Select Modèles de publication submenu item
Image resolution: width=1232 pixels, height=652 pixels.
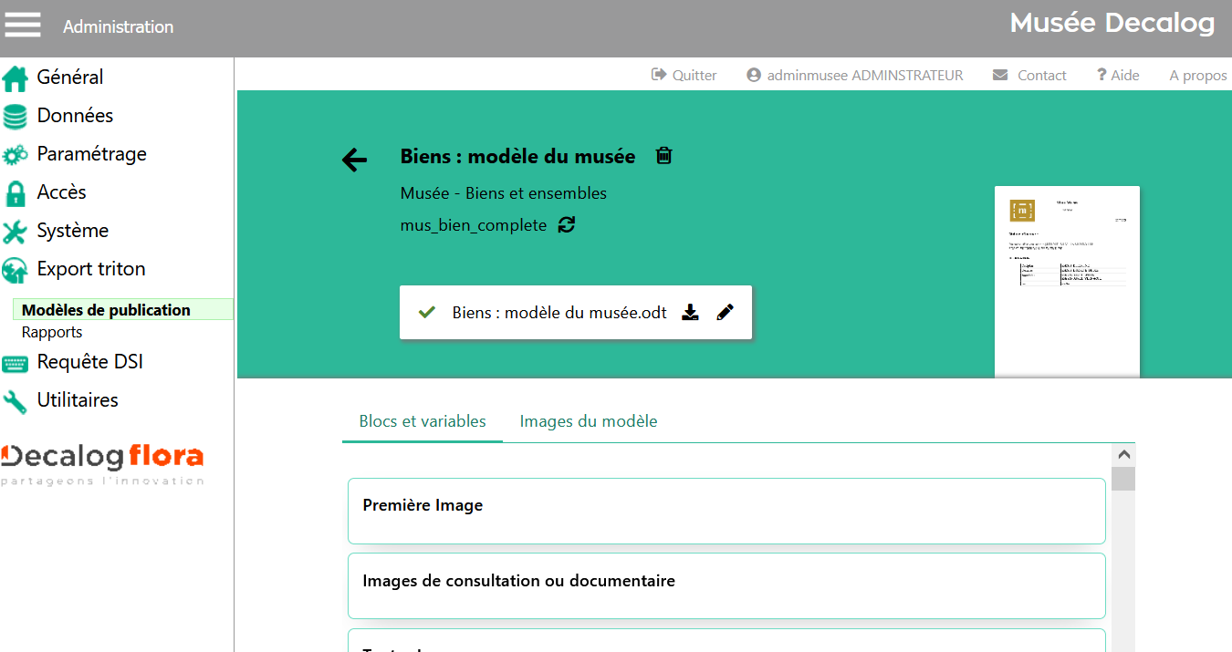[123, 310]
